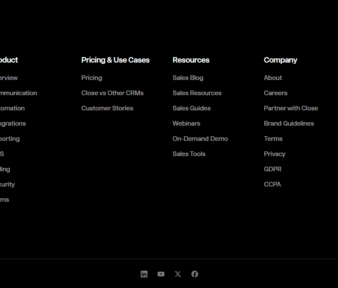This screenshot has width=338, height=288.
Task: Click the X (Twitter) icon
Action: pyautogui.click(x=178, y=274)
